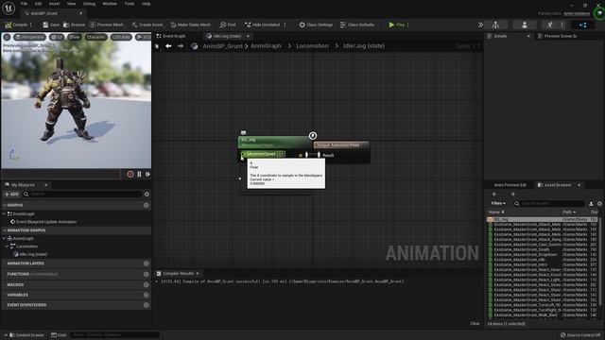Open Class Defaults
The height and width of the screenshot is (340, 605).
point(357,25)
